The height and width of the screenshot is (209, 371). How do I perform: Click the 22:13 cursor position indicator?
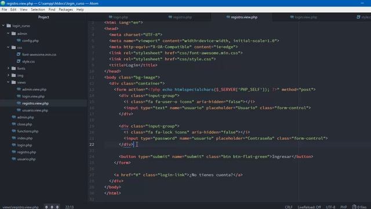click(70, 207)
